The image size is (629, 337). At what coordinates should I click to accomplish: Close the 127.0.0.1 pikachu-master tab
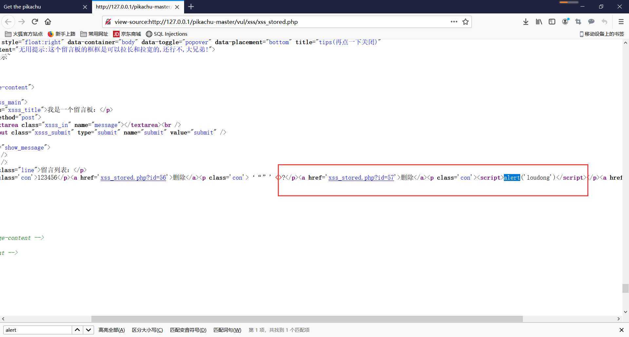pos(177,7)
